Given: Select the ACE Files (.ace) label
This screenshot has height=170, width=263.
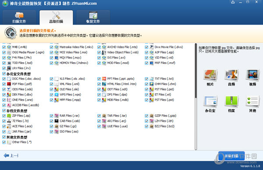Looking at the screenshot, I should coord(22,126).
